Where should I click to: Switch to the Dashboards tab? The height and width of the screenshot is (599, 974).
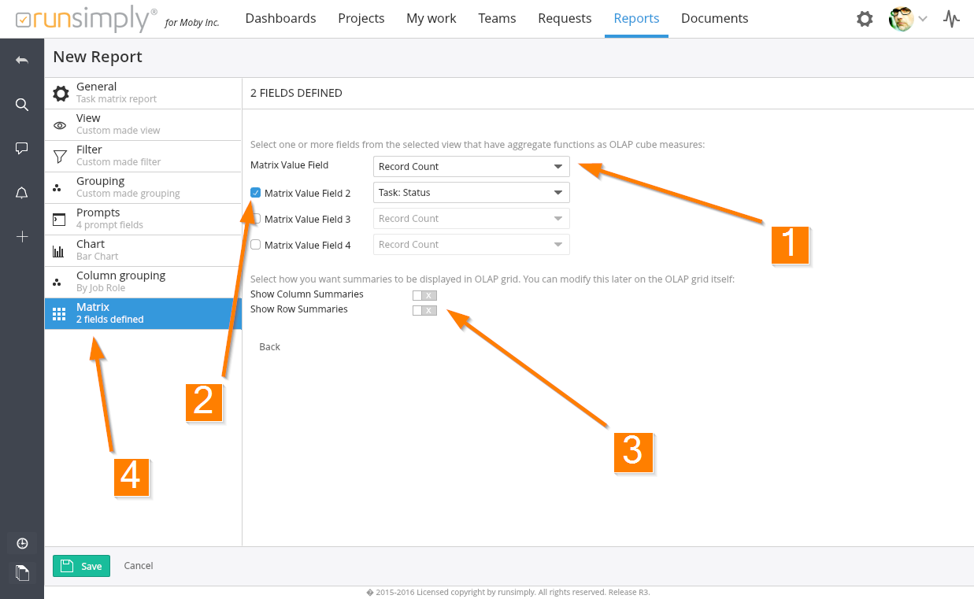280,18
